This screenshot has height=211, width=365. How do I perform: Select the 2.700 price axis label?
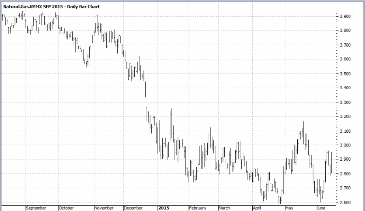[x=345, y=188]
